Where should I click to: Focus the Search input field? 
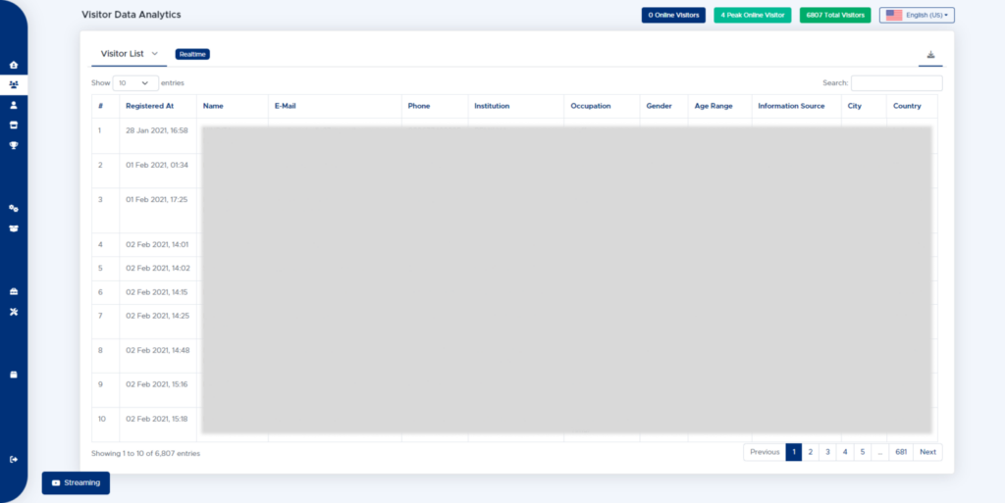tap(896, 83)
